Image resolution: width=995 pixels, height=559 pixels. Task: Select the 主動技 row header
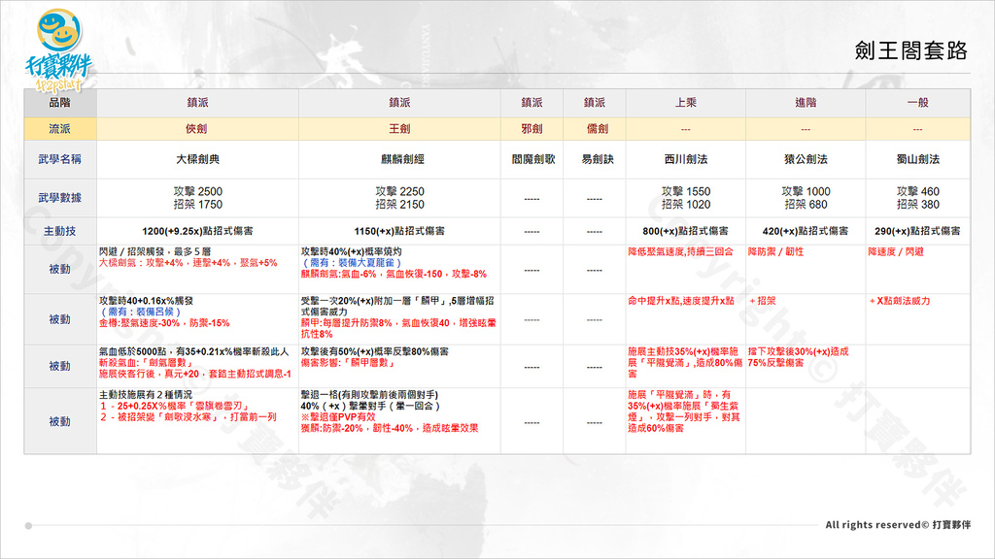tap(59, 231)
